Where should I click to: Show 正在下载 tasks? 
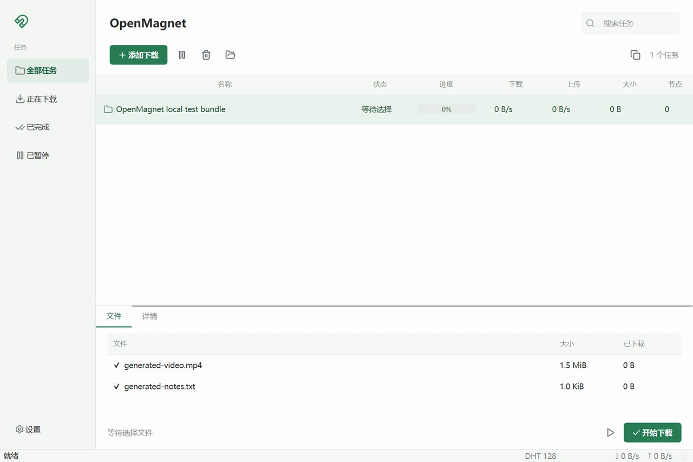pos(48,99)
